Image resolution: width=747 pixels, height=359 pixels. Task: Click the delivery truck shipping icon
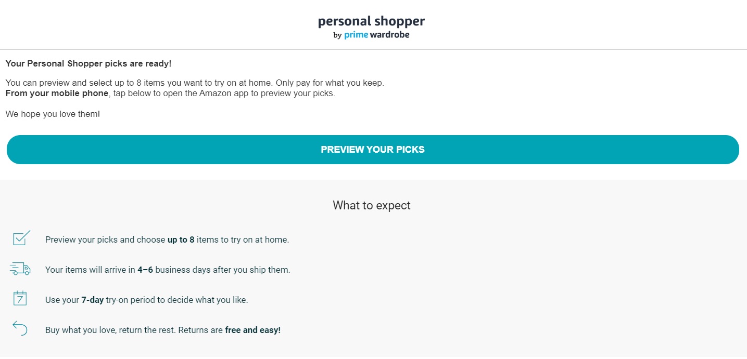(20, 269)
